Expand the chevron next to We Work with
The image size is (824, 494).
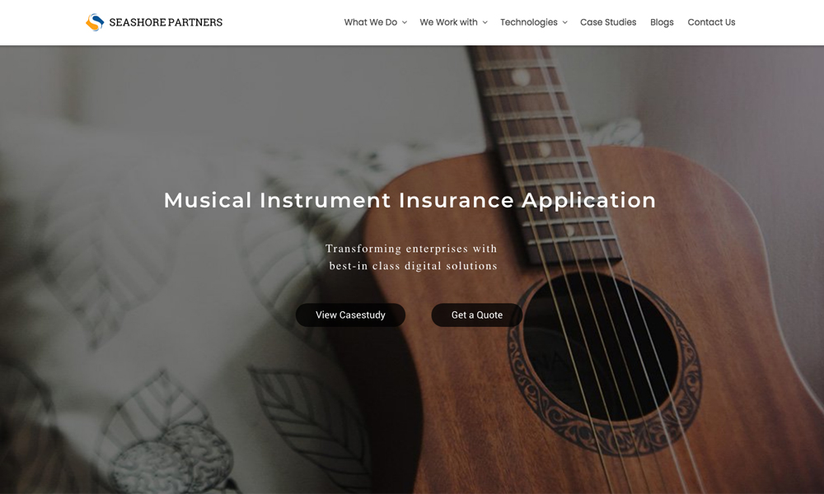(x=485, y=22)
